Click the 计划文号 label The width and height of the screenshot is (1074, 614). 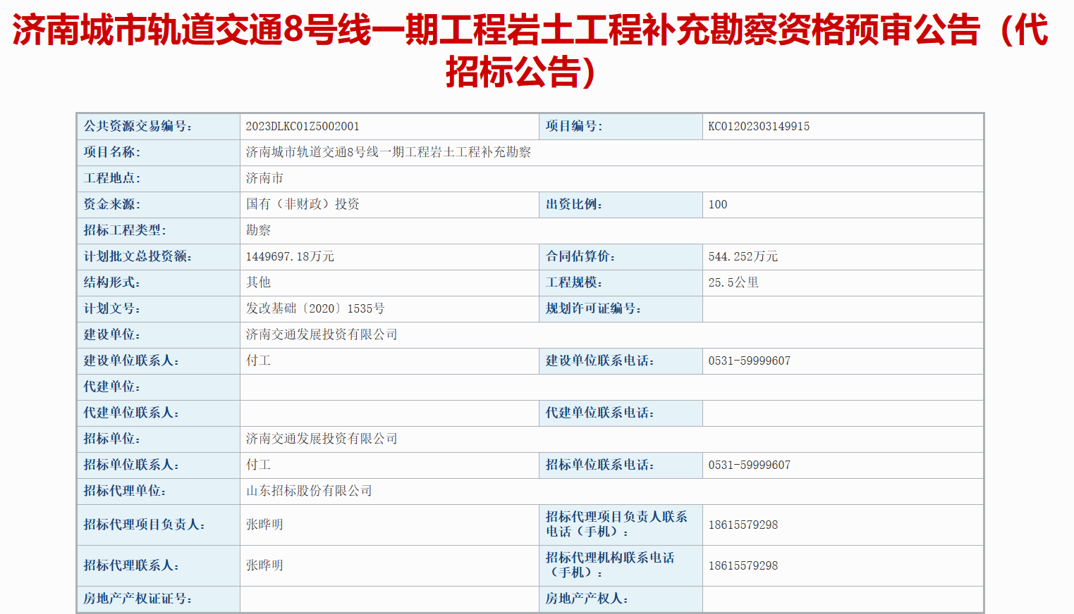point(112,308)
